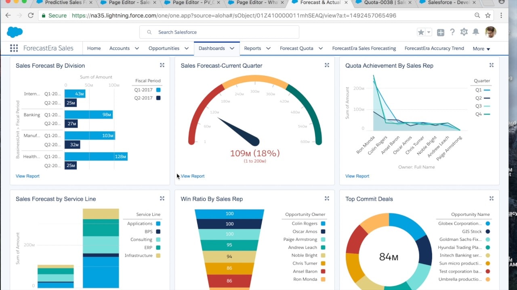This screenshot has height=290, width=517.
Task: Open the More navigation dropdown
Action: click(481, 49)
